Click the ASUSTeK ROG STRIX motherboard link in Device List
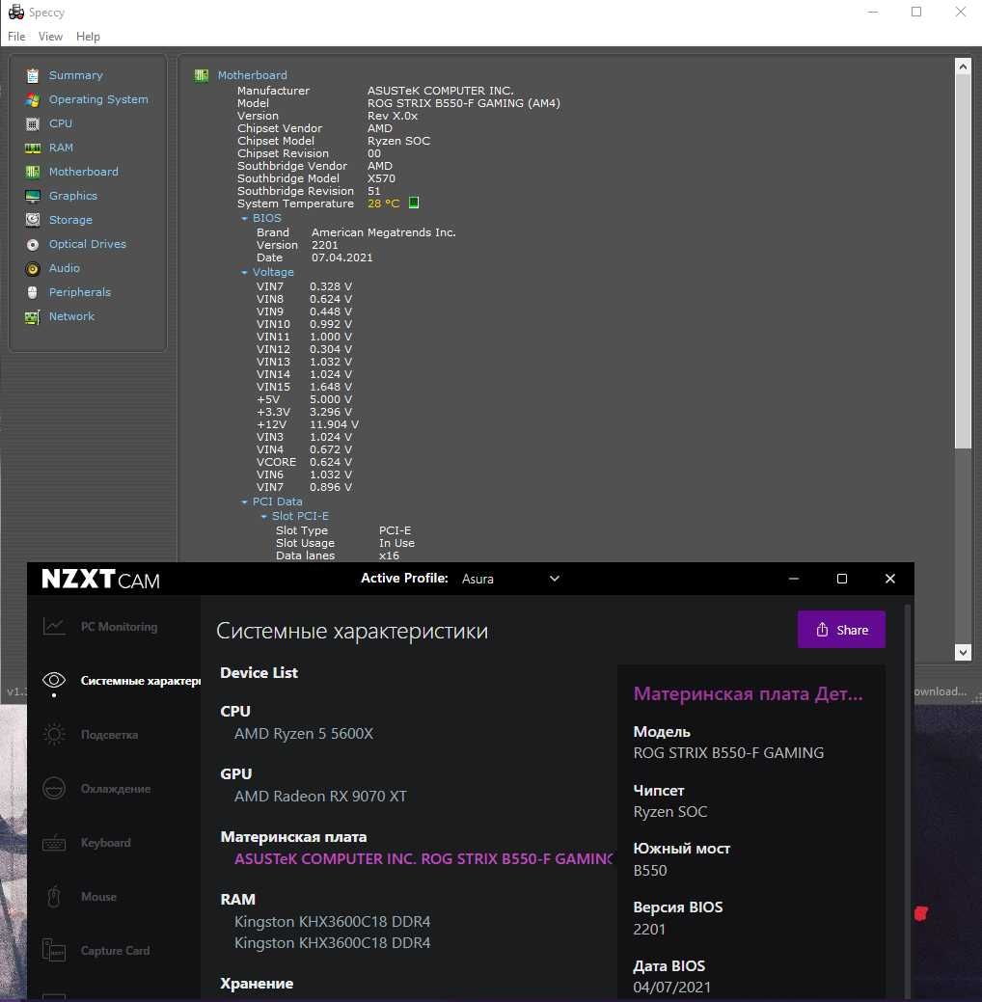Screen dimensions: 982x1002 (423, 859)
